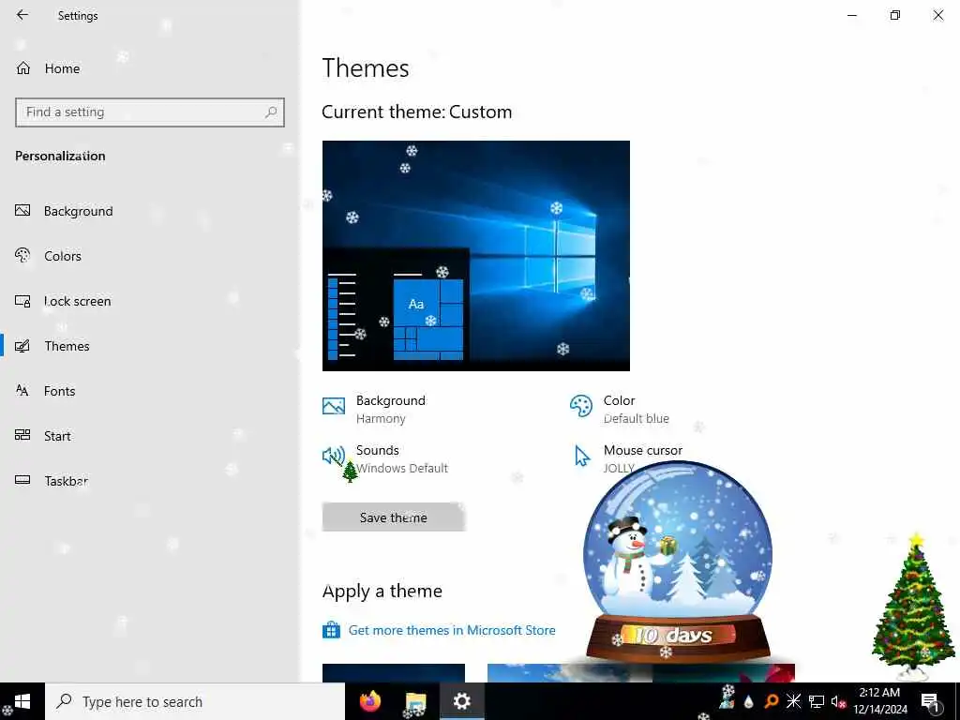Click the Background picture icon in sidebar

22,211
